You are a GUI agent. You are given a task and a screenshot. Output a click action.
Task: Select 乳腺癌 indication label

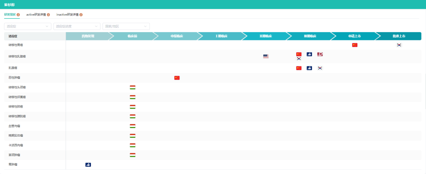(13, 68)
